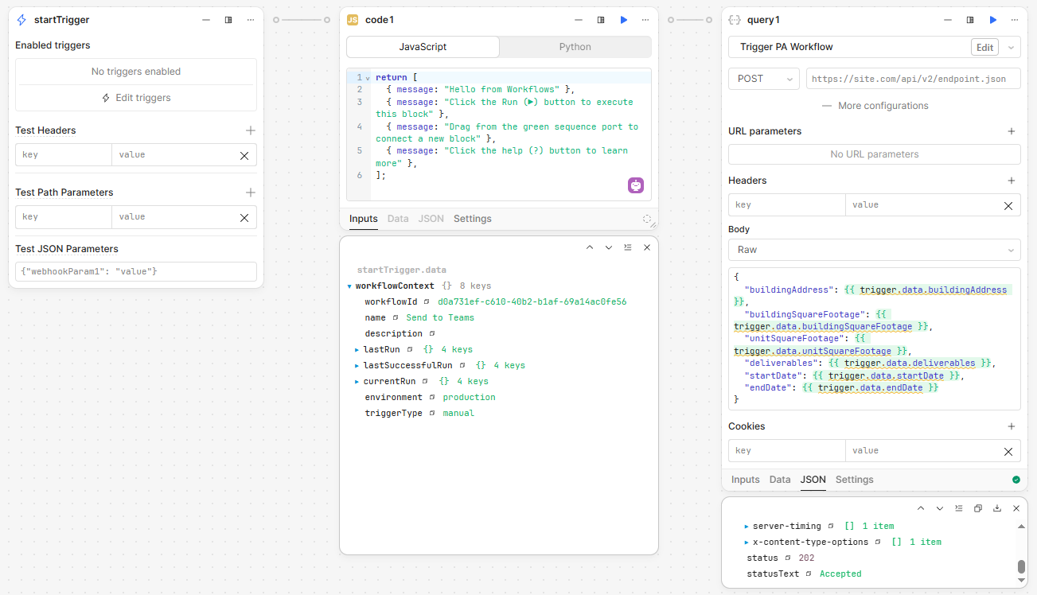
Task: Add a URL parameter to query1
Action: [1012, 131]
